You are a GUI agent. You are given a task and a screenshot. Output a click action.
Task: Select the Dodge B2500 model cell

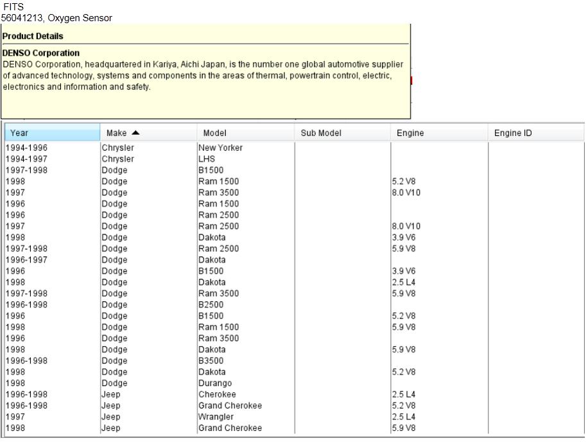[211, 304]
